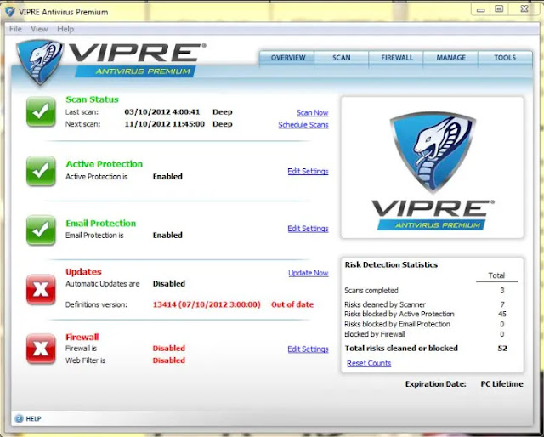Click the Risk Detection Statistics title
544x437 pixels.
click(x=391, y=265)
